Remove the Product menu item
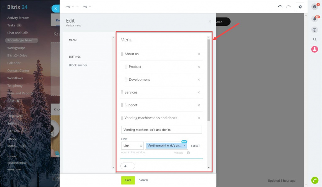322x187 pixels. [x=199, y=67]
